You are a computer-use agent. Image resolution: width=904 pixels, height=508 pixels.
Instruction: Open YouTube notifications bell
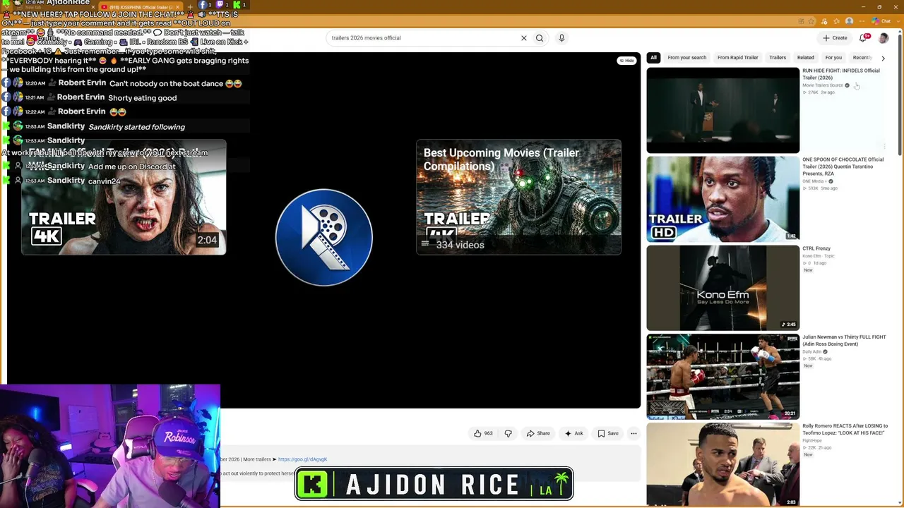coord(863,38)
